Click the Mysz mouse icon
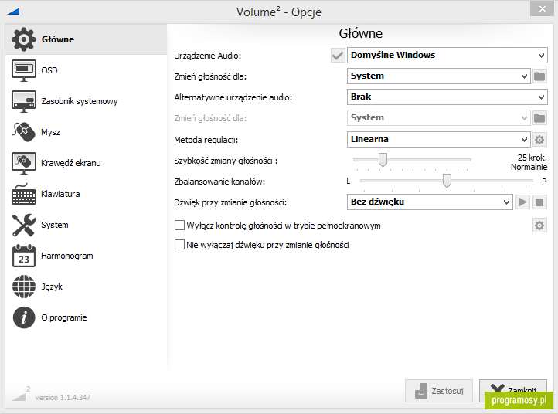558x414 pixels. click(x=23, y=132)
